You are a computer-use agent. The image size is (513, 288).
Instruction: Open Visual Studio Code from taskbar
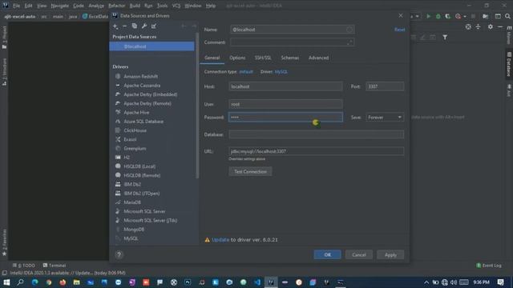pyautogui.click(x=257, y=282)
